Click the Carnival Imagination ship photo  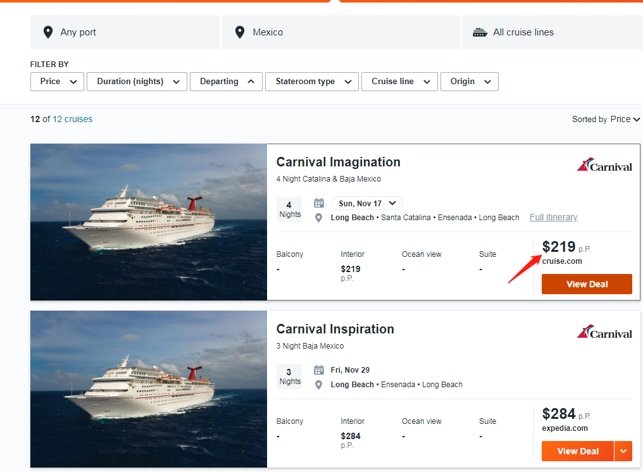pos(149,222)
